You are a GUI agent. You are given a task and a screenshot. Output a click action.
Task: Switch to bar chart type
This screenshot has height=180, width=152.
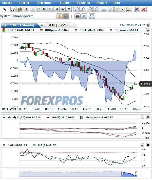point(13,9)
